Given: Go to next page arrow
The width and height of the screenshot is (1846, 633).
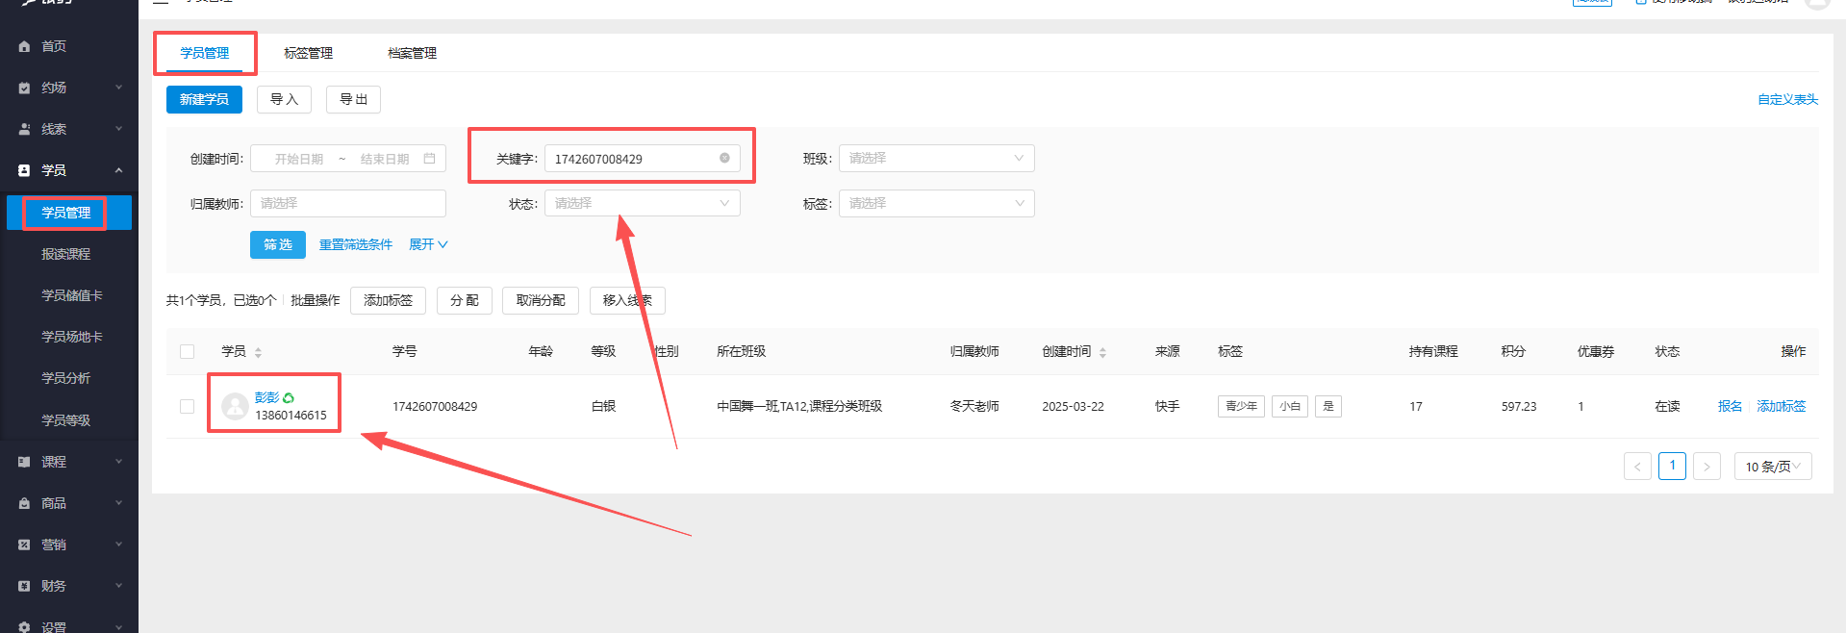Looking at the screenshot, I should click(1706, 467).
